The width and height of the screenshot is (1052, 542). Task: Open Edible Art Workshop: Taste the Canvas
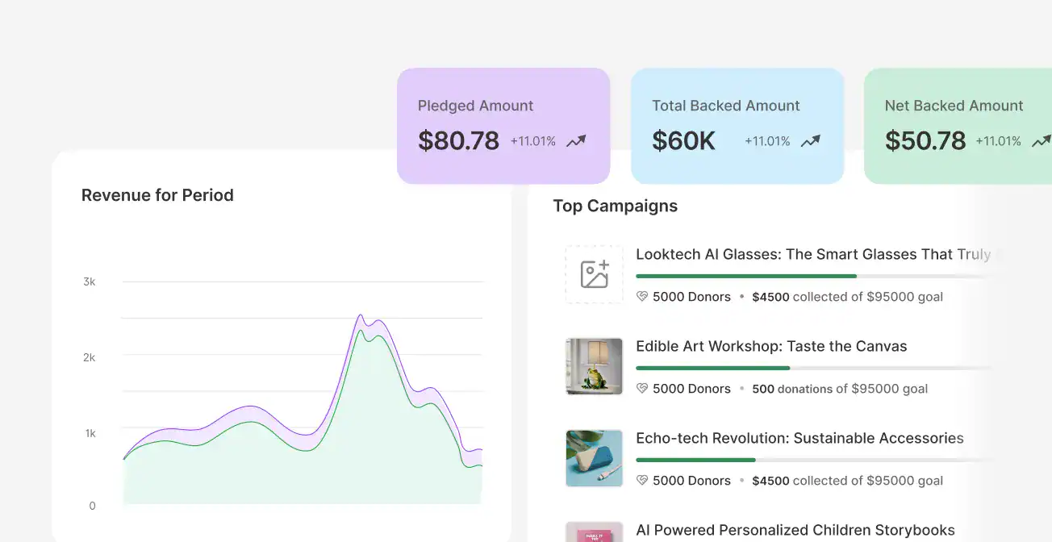pyautogui.click(x=771, y=346)
